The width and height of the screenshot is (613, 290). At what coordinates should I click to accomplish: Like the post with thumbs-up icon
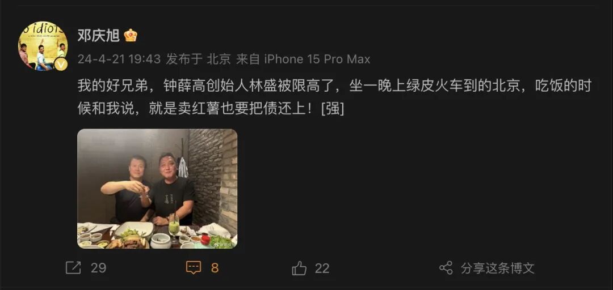300,268
